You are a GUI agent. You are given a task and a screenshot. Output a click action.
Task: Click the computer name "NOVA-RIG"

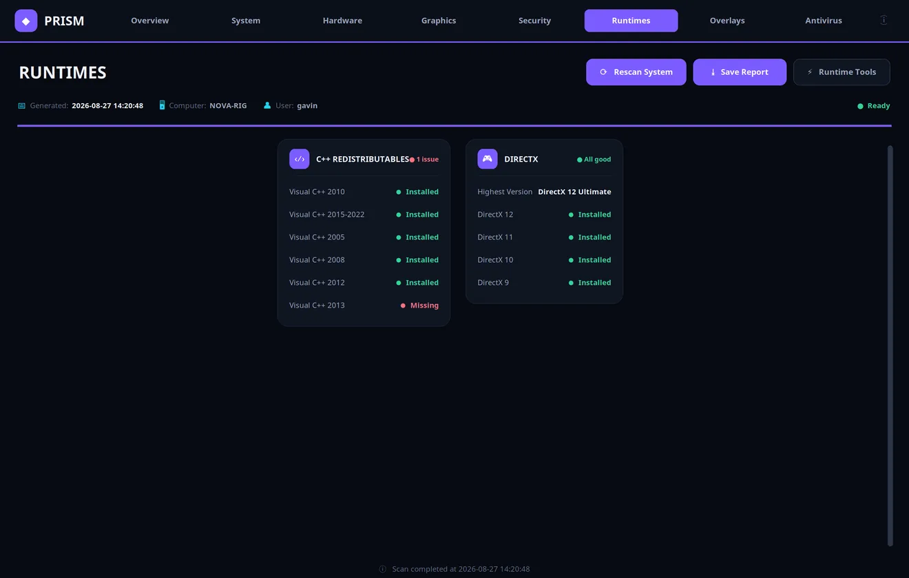pyautogui.click(x=228, y=106)
